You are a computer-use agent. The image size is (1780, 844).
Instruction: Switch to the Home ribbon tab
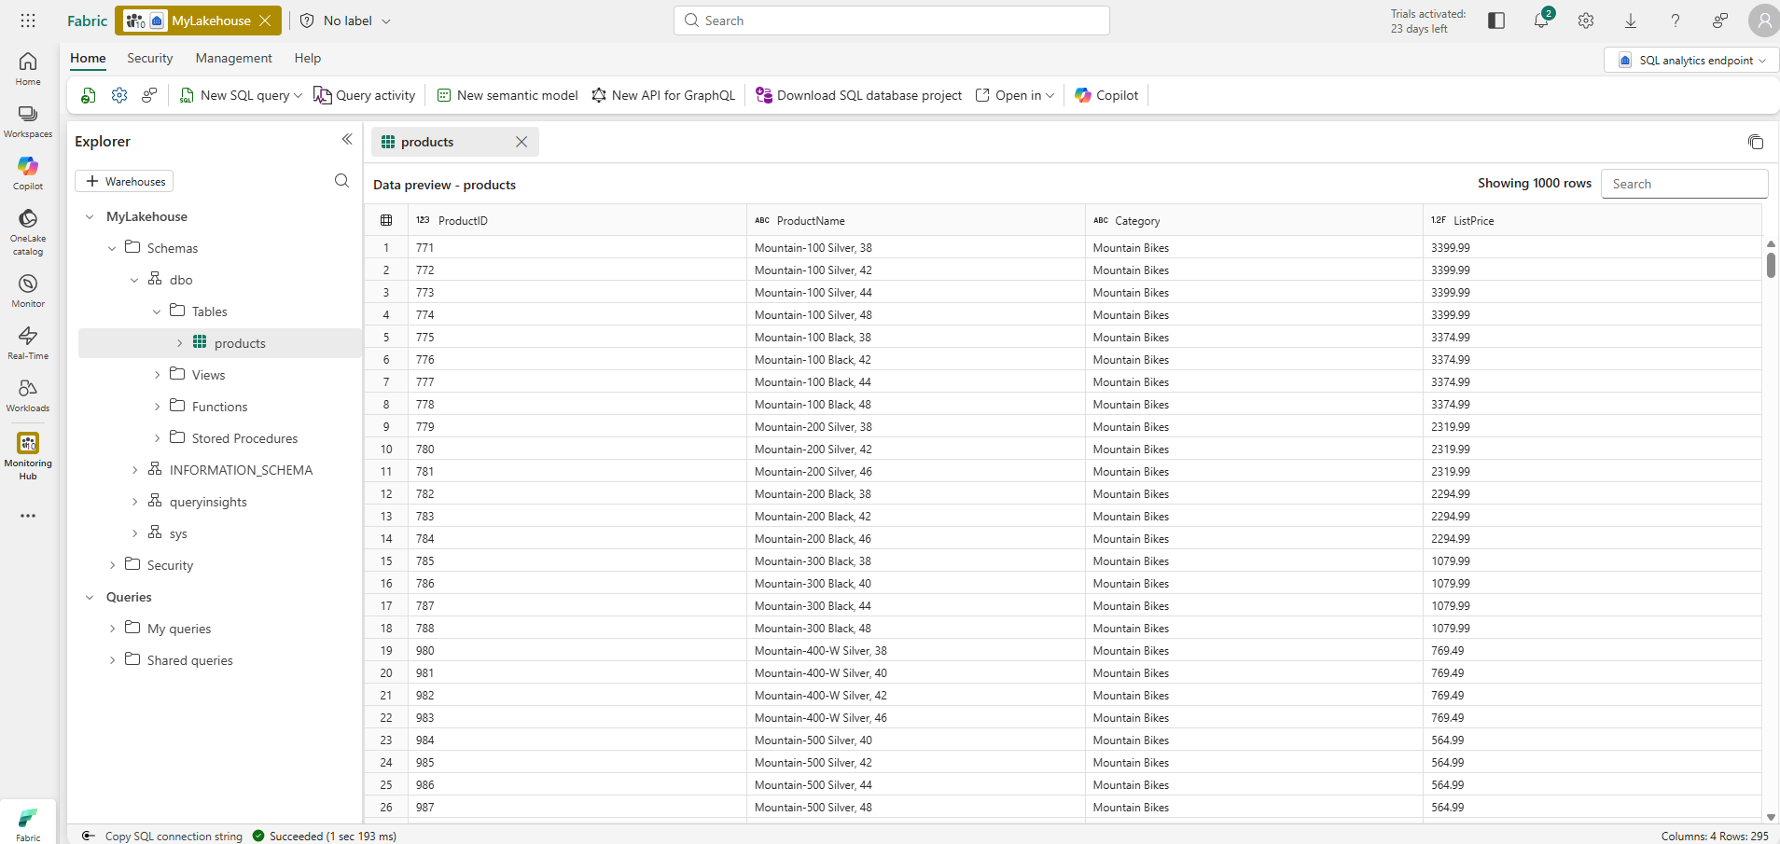point(88,58)
